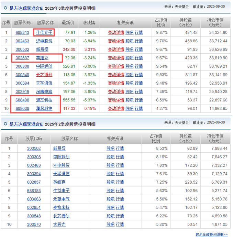Open 澜起科技 stock name link
233x239 pixels.
(x=44, y=109)
